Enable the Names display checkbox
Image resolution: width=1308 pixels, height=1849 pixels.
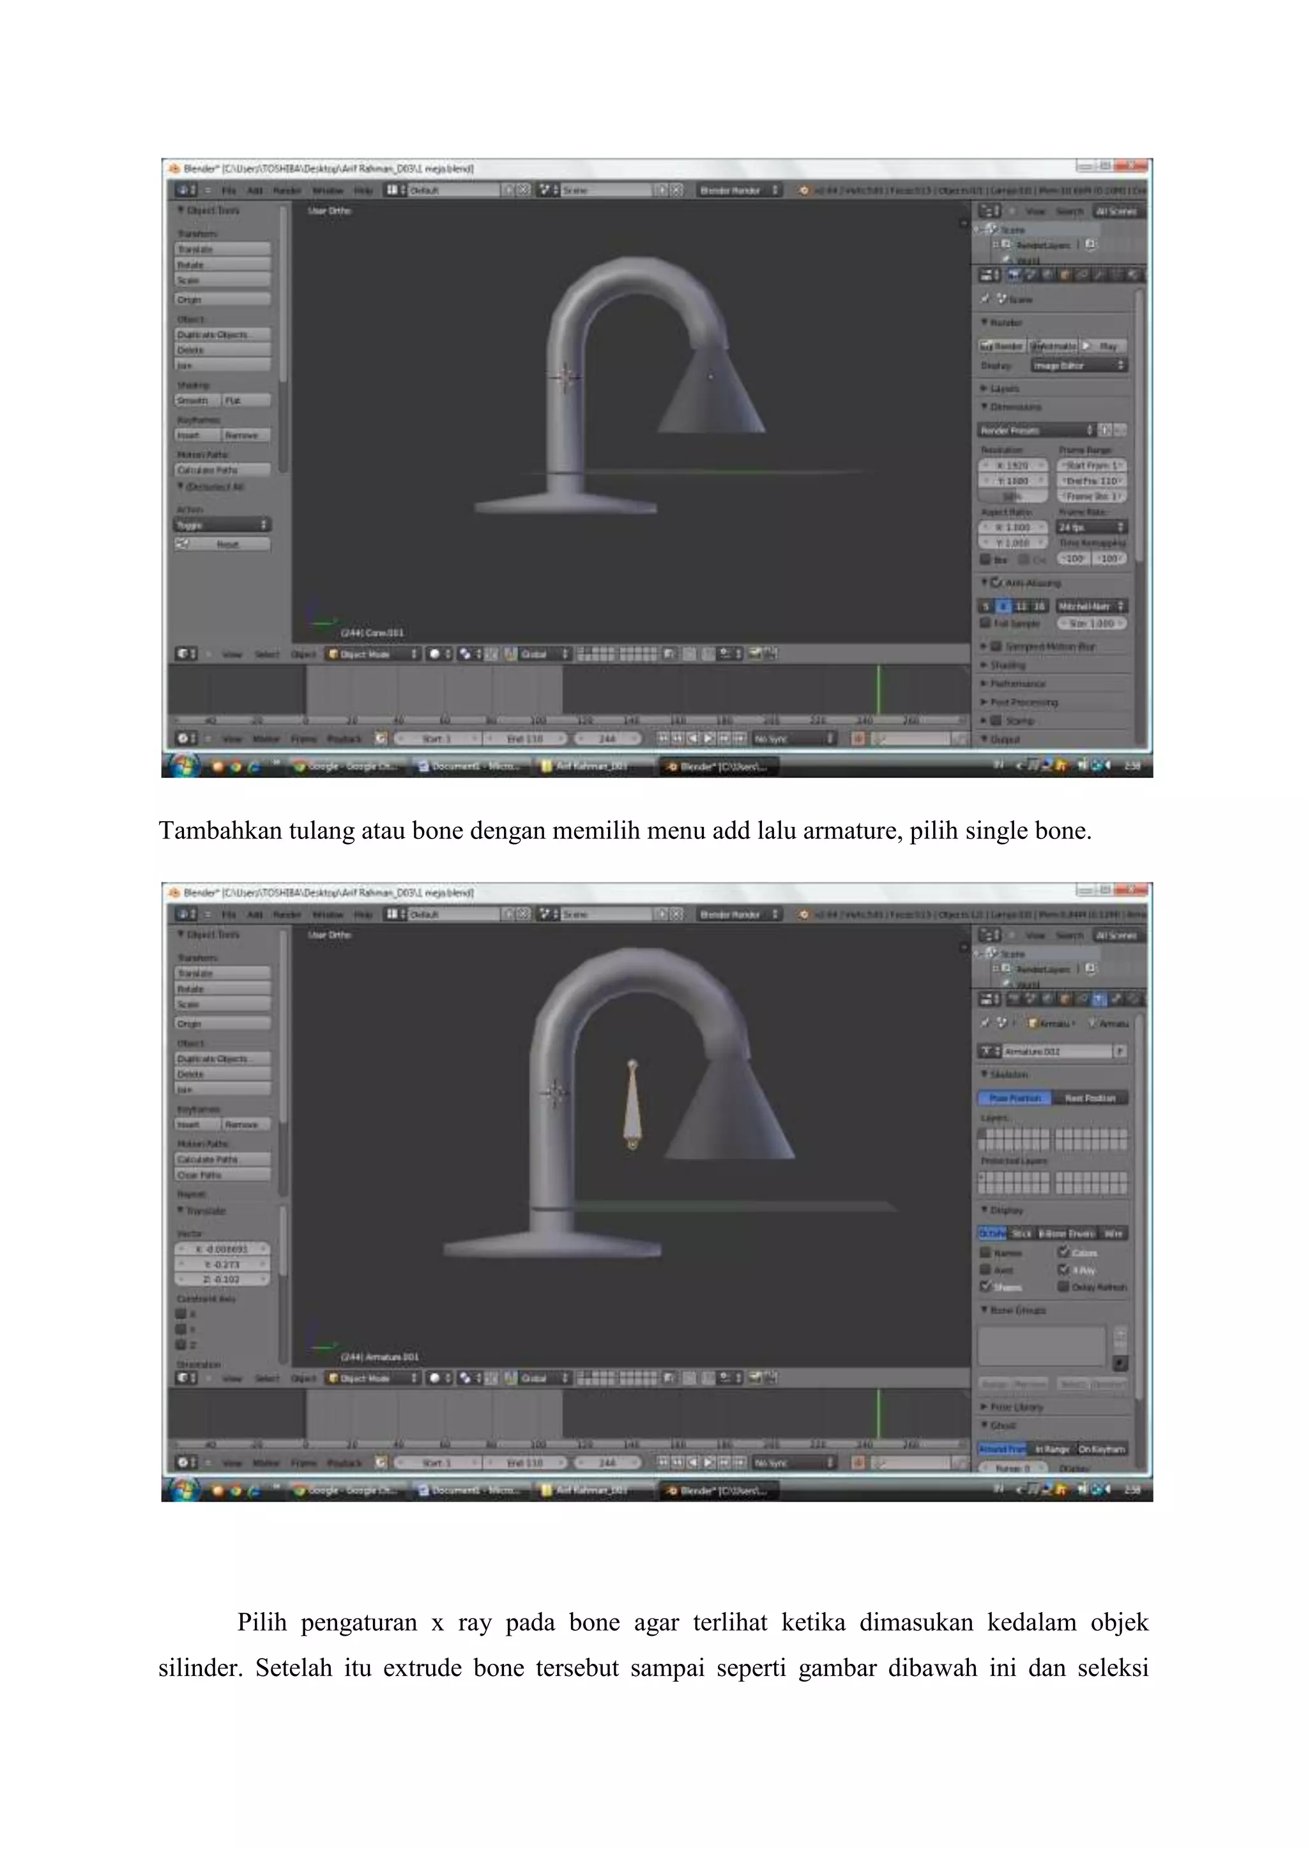point(985,1252)
